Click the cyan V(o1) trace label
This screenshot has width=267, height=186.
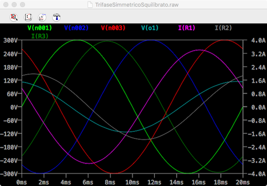click(x=150, y=28)
